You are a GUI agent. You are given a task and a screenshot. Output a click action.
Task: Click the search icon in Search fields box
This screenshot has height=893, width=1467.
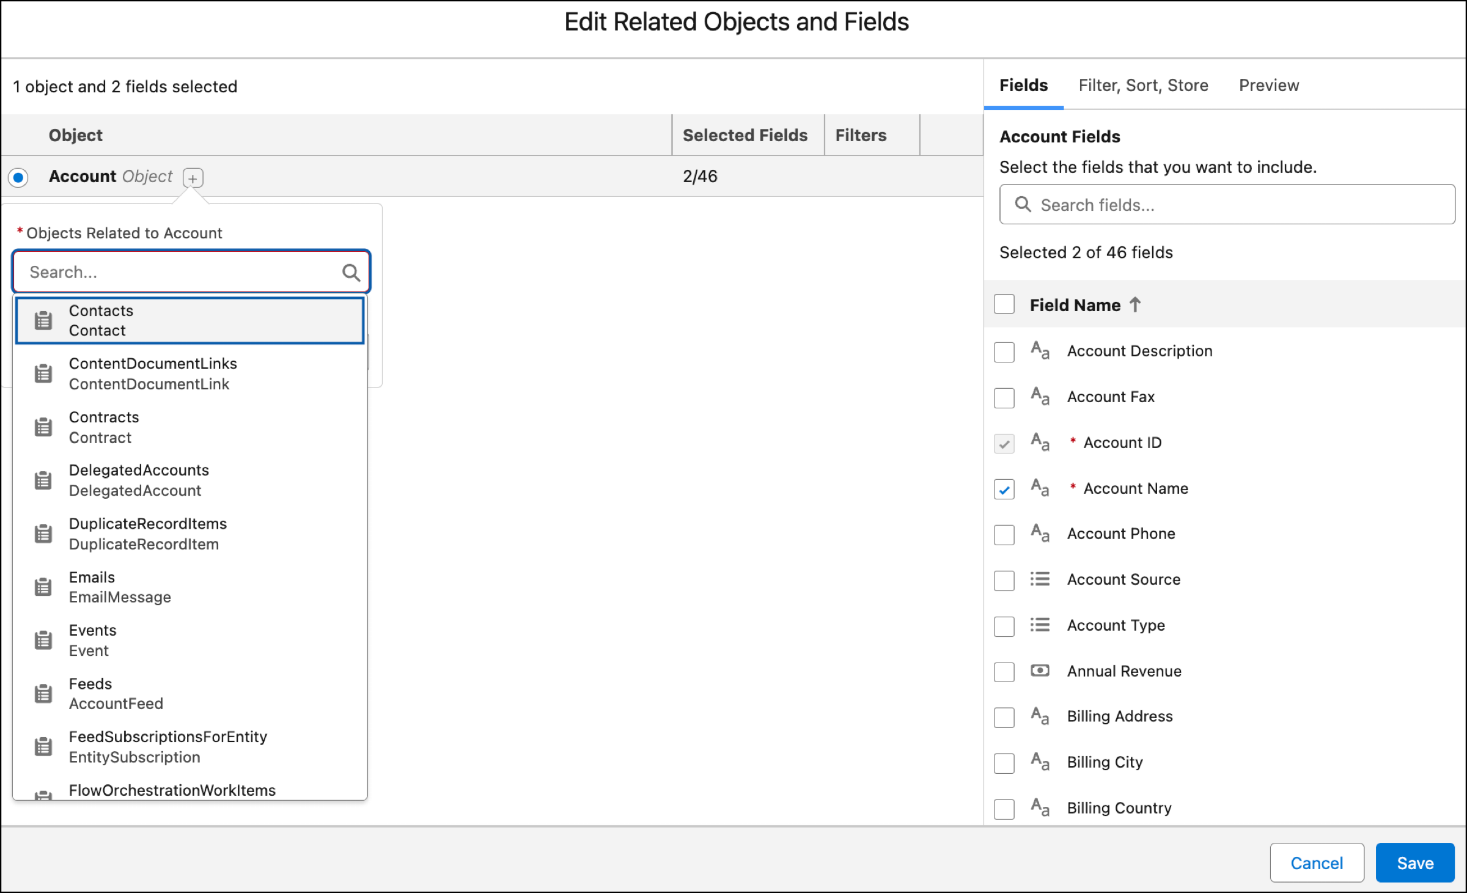1023,204
